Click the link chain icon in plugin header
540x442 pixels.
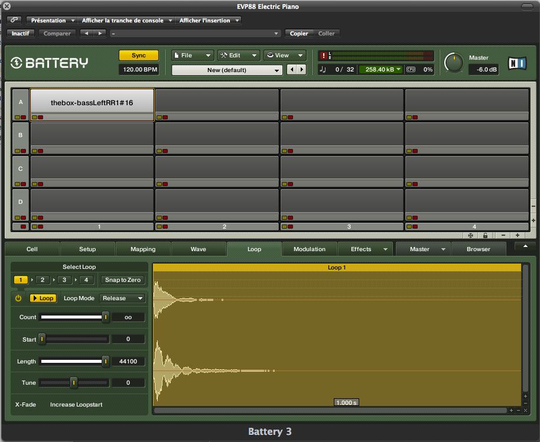(x=14, y=20)
